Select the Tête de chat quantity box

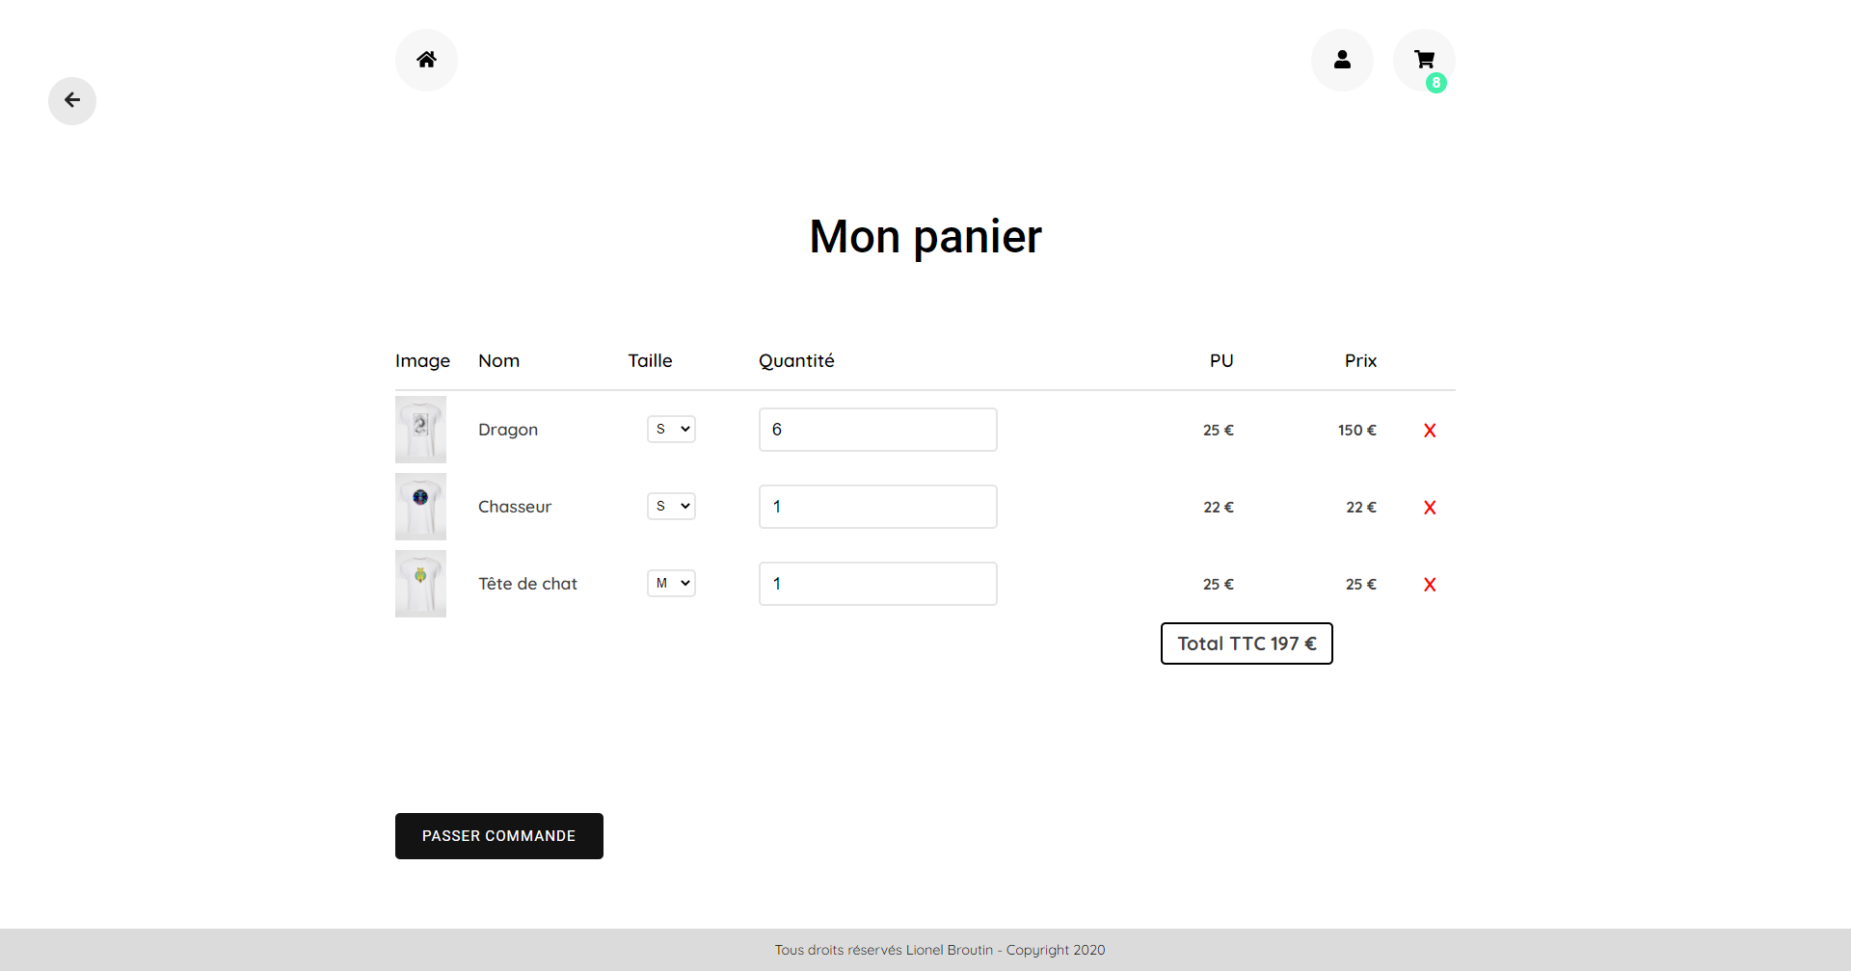tap(877, 584)
